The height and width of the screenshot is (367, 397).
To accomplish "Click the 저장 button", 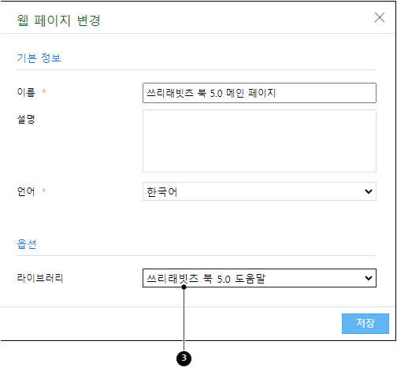I will click(365, 324).
